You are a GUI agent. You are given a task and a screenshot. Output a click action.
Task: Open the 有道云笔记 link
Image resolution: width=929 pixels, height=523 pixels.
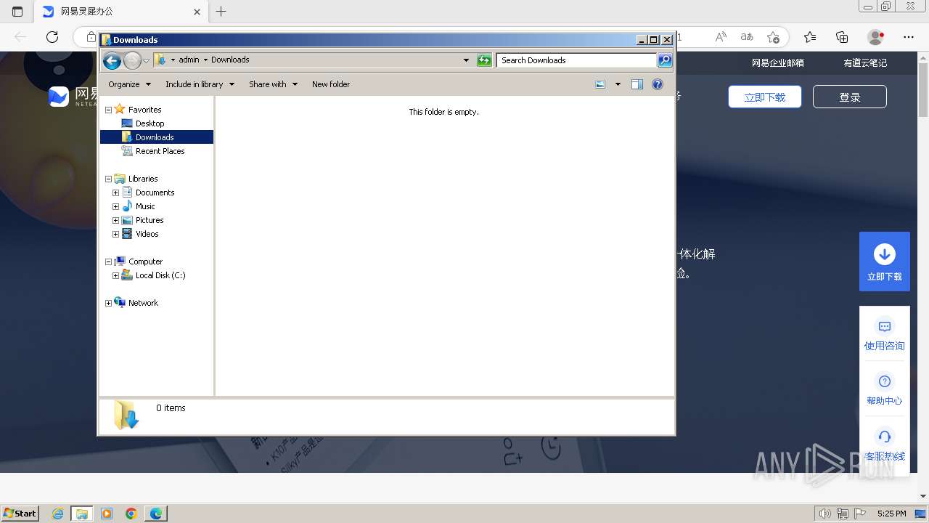coord(865,63)
